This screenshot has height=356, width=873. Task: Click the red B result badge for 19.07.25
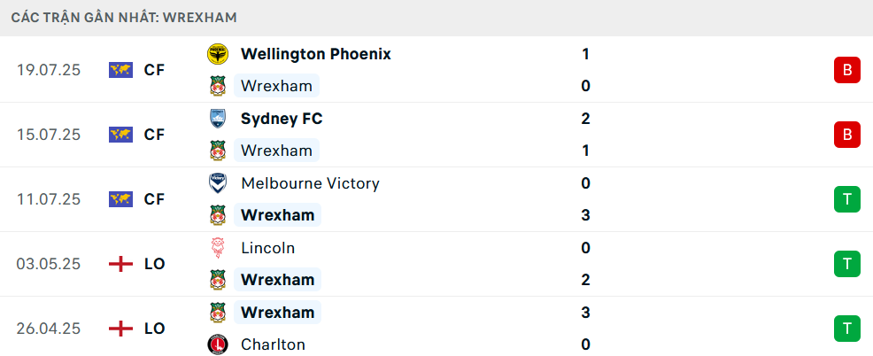(x=846, y=70)
